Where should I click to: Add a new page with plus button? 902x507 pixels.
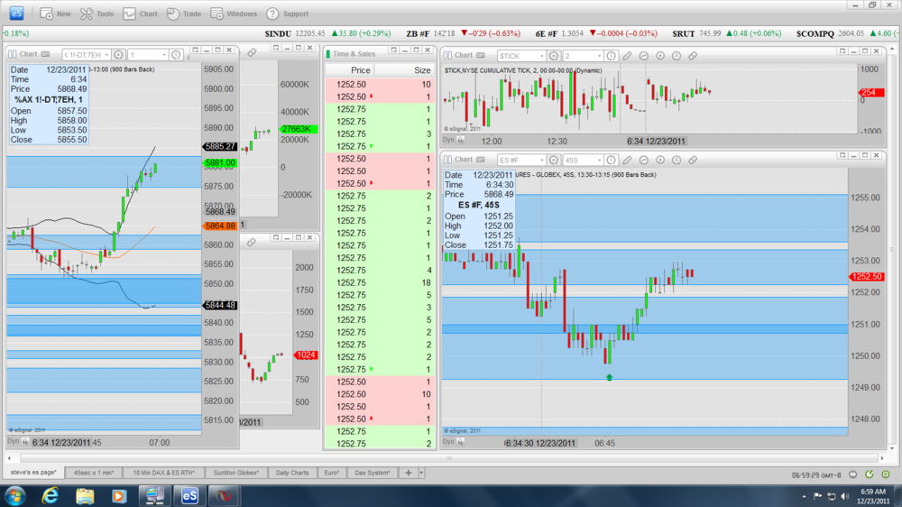point(408,473)
